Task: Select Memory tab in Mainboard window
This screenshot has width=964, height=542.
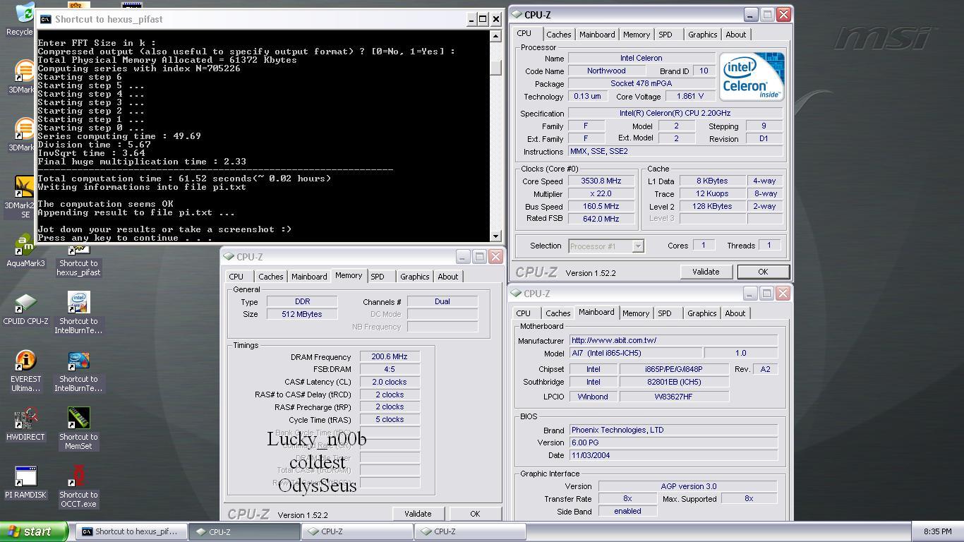Action: [636, 313]
